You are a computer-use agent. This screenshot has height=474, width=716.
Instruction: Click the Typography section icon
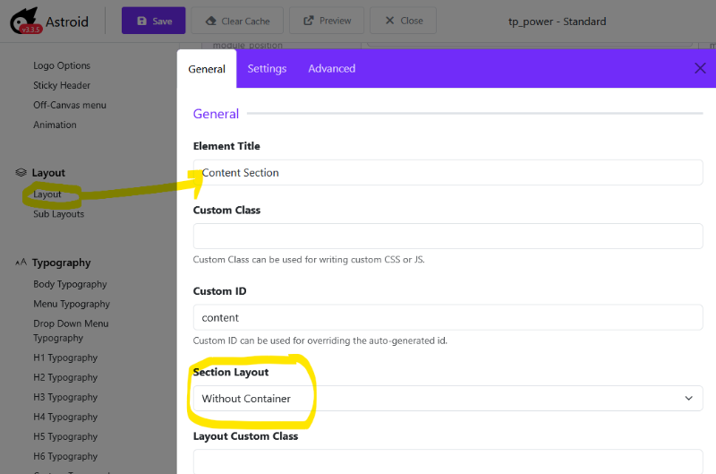point(21,263)
